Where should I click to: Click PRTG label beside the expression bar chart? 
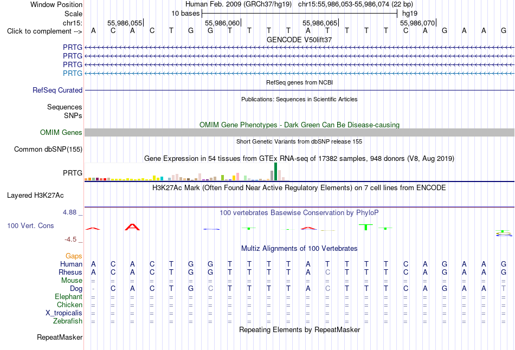[x=73, y=173]
